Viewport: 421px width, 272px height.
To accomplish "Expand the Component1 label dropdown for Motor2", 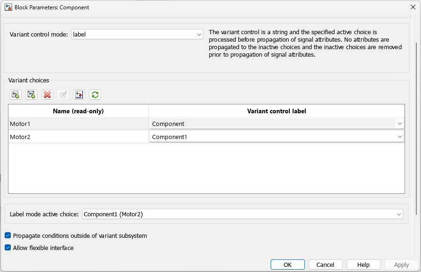I will pos(400,136).
